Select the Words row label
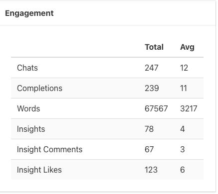 point(28,108)
